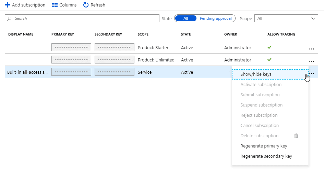The image size is (324, 170).
Task: Choose Show/hide keys from context menu
Action: click(x=256, y=74)
